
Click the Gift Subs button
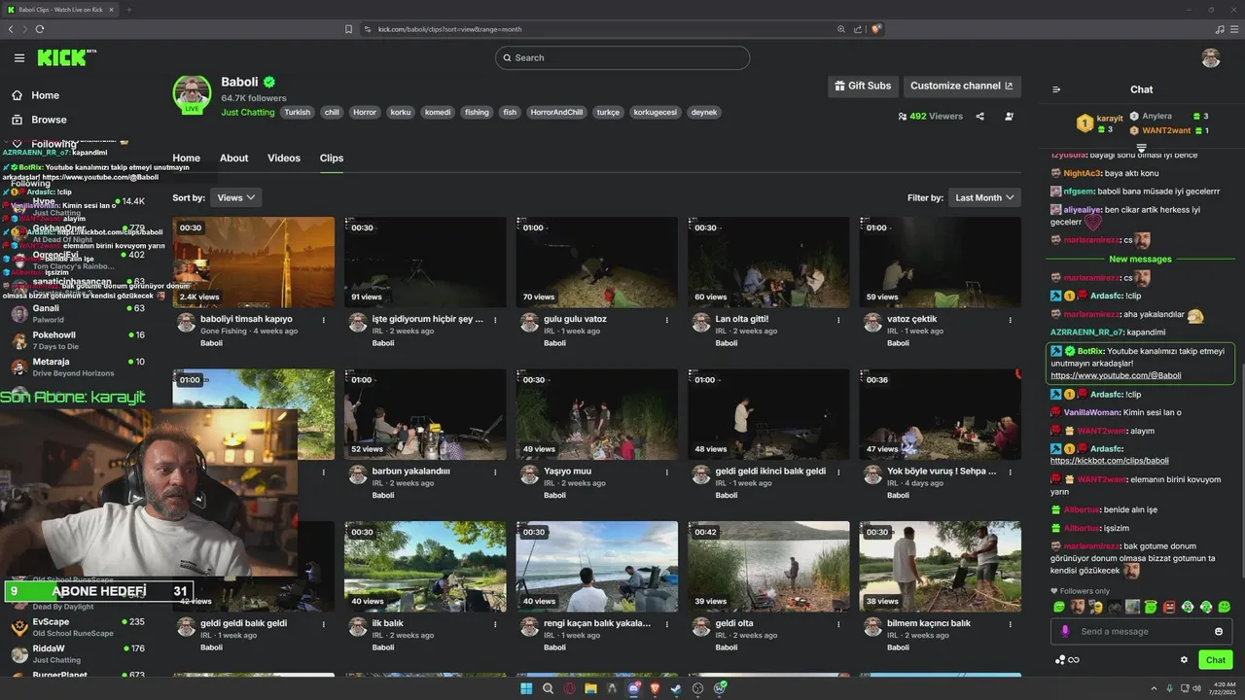[x=863, y=86]
